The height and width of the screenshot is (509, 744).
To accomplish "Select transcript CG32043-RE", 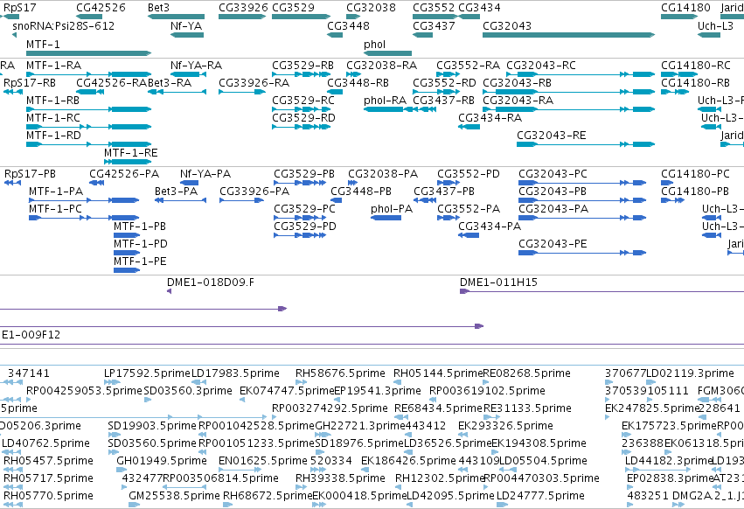I will [x=552, y=136].
